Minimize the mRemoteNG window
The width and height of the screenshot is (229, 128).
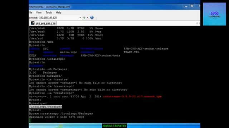(x=186, y=6)
